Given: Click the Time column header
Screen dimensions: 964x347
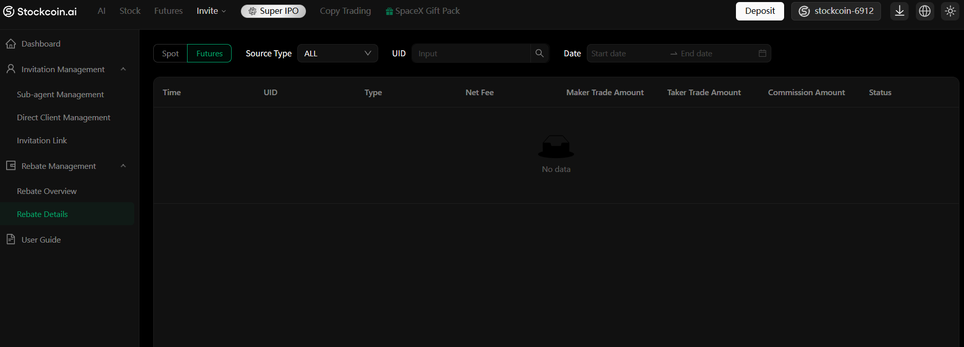Looking at the screenshot, I should [x=172, y=92].
